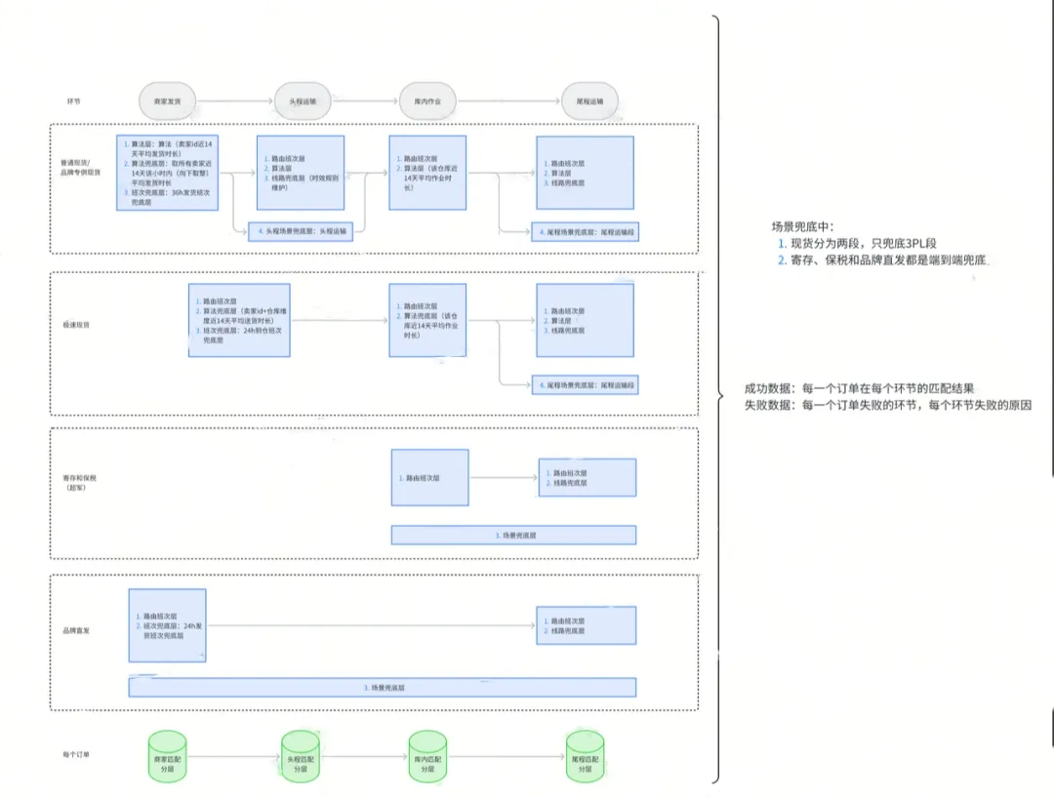Click the 成功数据 description line

(859, 388)
